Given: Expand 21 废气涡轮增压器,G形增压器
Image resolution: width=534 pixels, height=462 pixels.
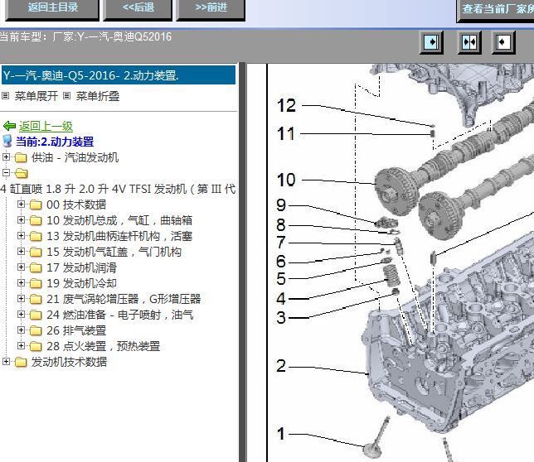Looking at the screenshot, I should [21, 299].
